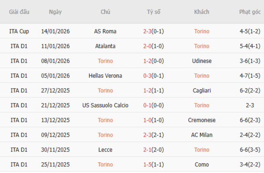Open the Lecce home team link
Image resolution: width=264 pixels, height=173 pixels.
coord(105,150)
